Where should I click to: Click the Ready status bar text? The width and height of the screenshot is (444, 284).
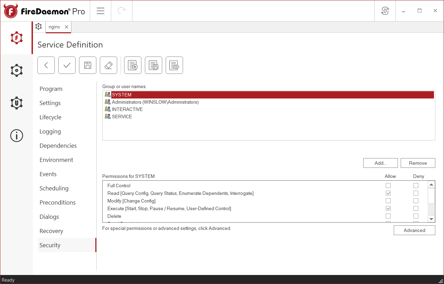pos(8,280)
